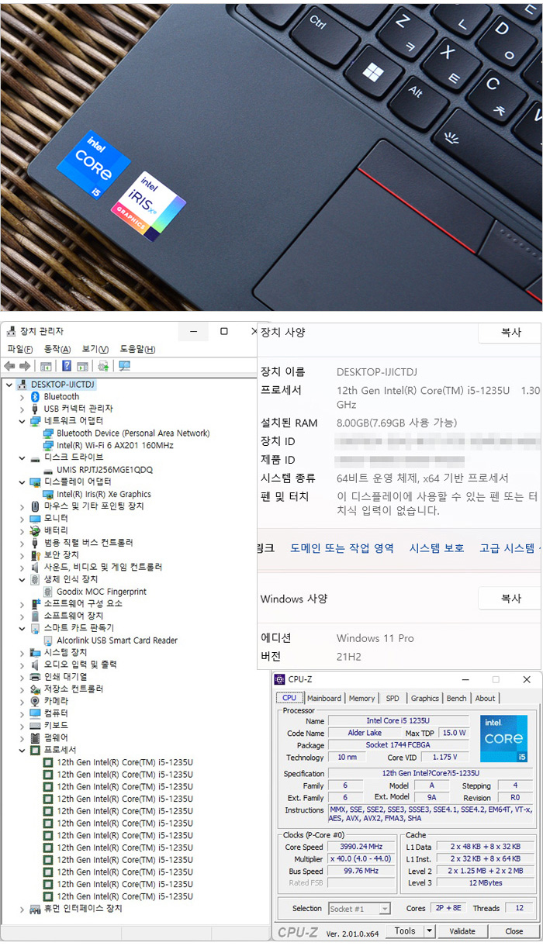This screenshot has width=543, height=946.
Task: Click the copy (복사) button for device specifications
Action: [510, 333]
